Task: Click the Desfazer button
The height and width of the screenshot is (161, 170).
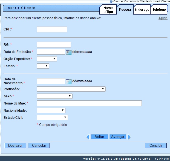Action: 15,145
